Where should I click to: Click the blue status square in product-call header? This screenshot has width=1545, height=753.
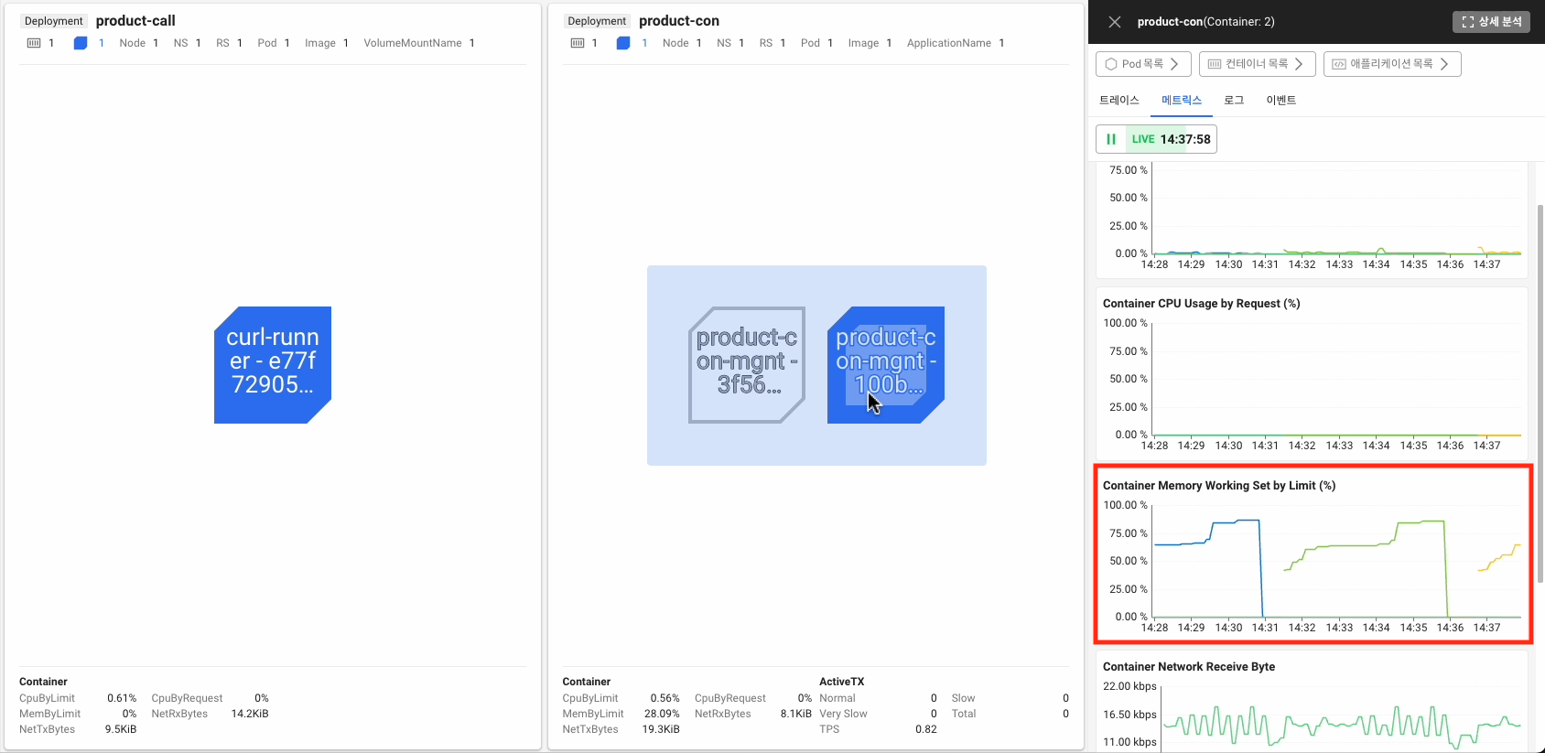point(81,43)
